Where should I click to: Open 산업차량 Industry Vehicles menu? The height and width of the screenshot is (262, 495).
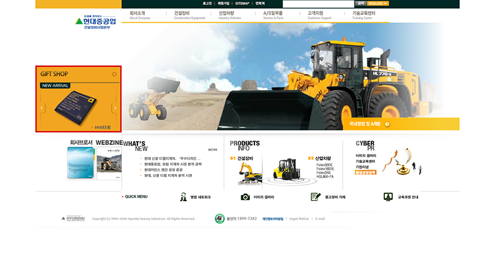pyautogui.click(x=230, y=15)
